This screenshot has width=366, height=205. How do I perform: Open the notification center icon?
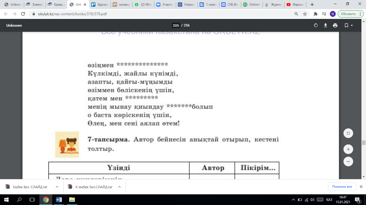tap(358, 200)
